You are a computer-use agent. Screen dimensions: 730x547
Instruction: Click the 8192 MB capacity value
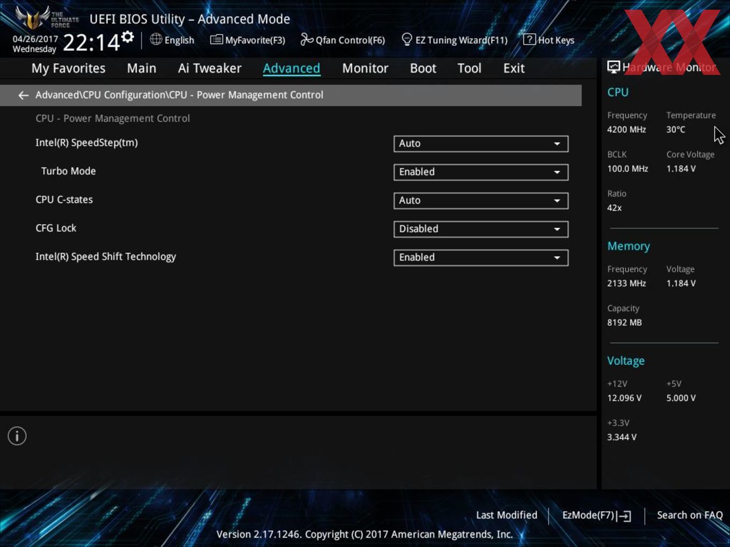pos(624,323)
